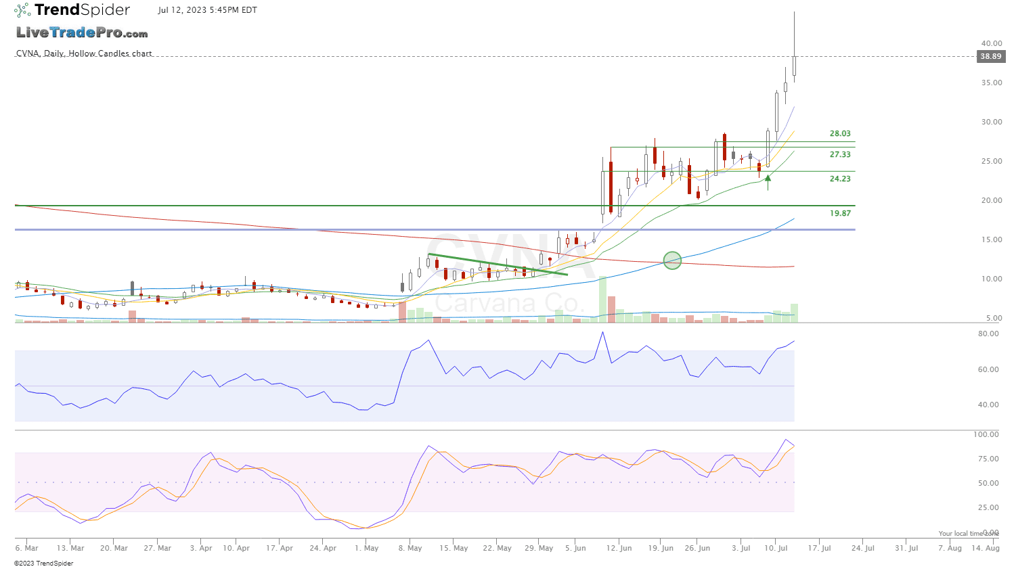
Task: Click the green up arrow marker
Action: pyautogui.click(x=768, y=180)
